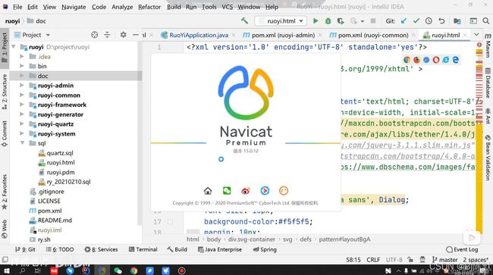The height and width of the screenshot is (275, 493).
Task: Expand the ruoyi-common module
Action: pos(22,95)
